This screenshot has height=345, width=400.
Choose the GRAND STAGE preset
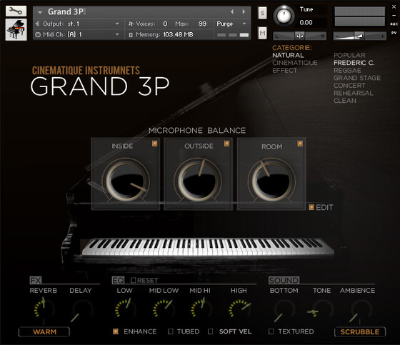click(357, 78)
